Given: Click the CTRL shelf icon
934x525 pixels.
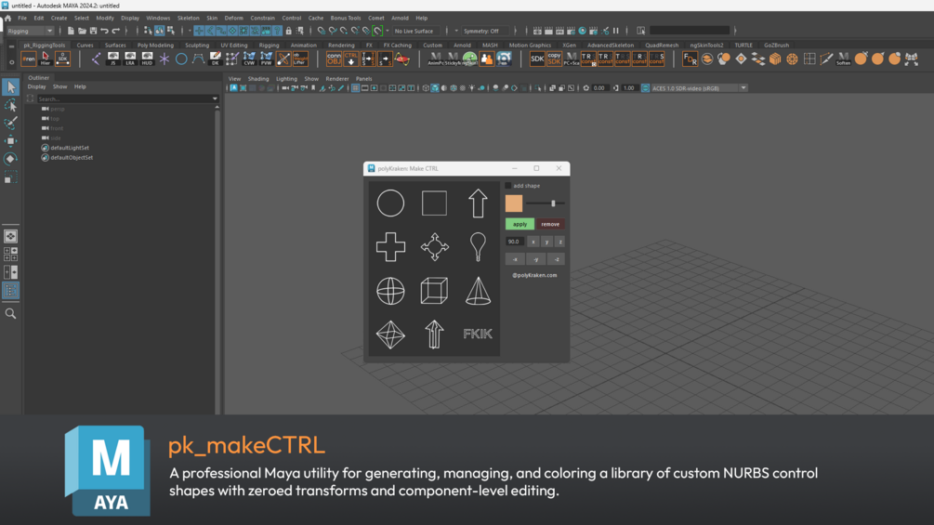Looking at the screenshot, I should 351,59.
